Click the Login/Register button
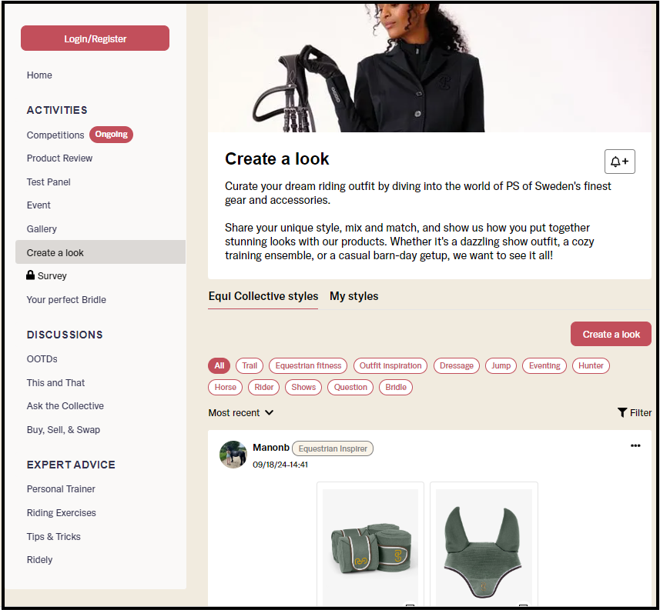This screenshot has height=610, width=660. click(x=95, y=38)
